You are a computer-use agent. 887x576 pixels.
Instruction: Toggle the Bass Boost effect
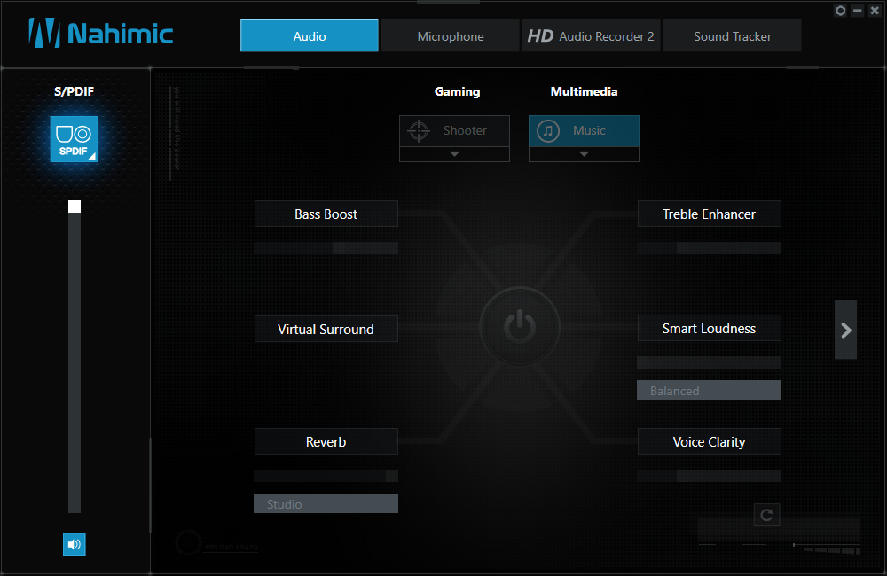coord(326,214)
